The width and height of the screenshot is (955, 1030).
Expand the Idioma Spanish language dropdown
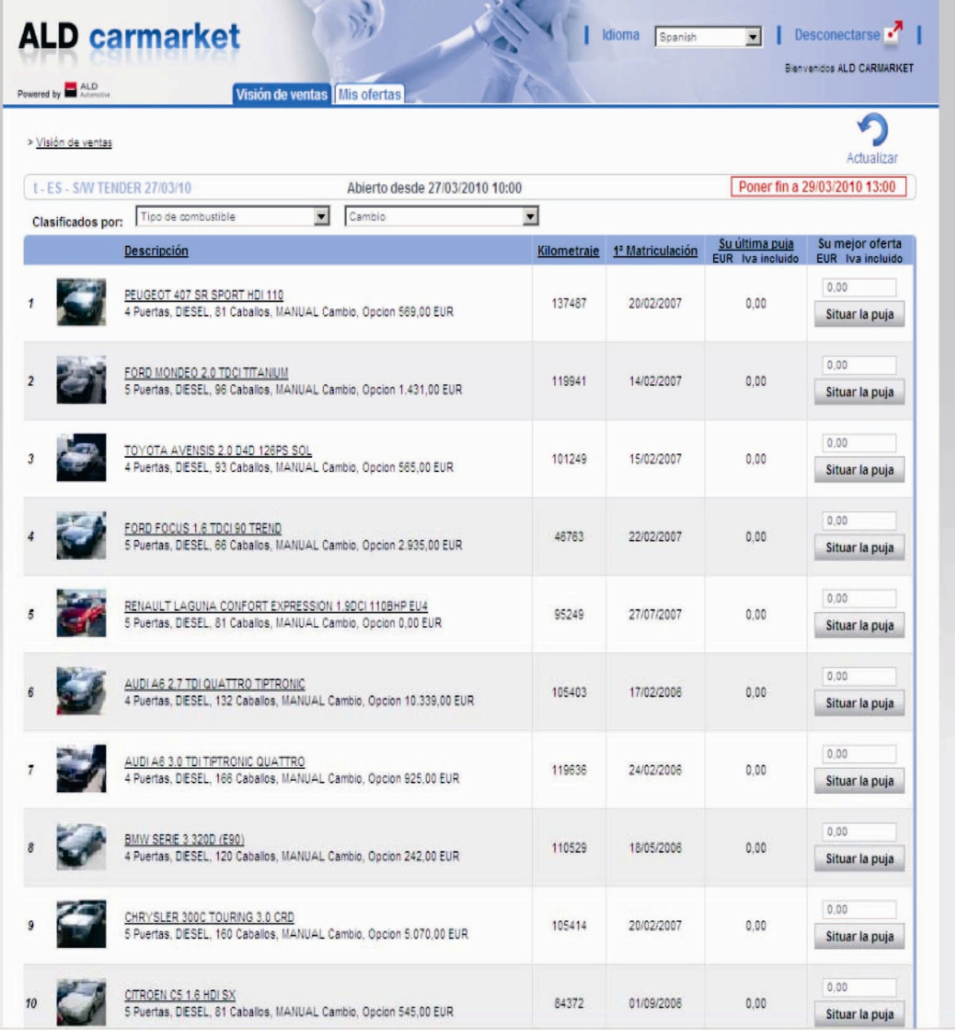753,37
